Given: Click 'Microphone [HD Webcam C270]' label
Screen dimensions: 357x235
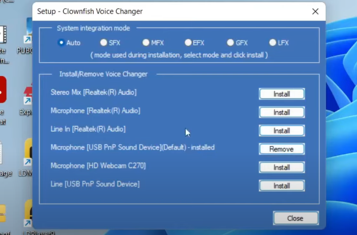Looking at the screenshot, I should (x=98, y=166).
